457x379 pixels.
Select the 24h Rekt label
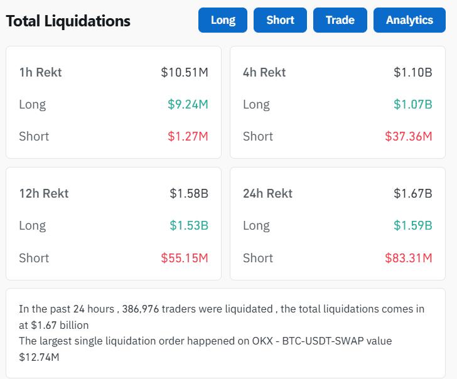click(267, 193)
